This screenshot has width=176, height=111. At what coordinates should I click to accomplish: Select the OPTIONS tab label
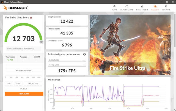(x=166, y=10)
